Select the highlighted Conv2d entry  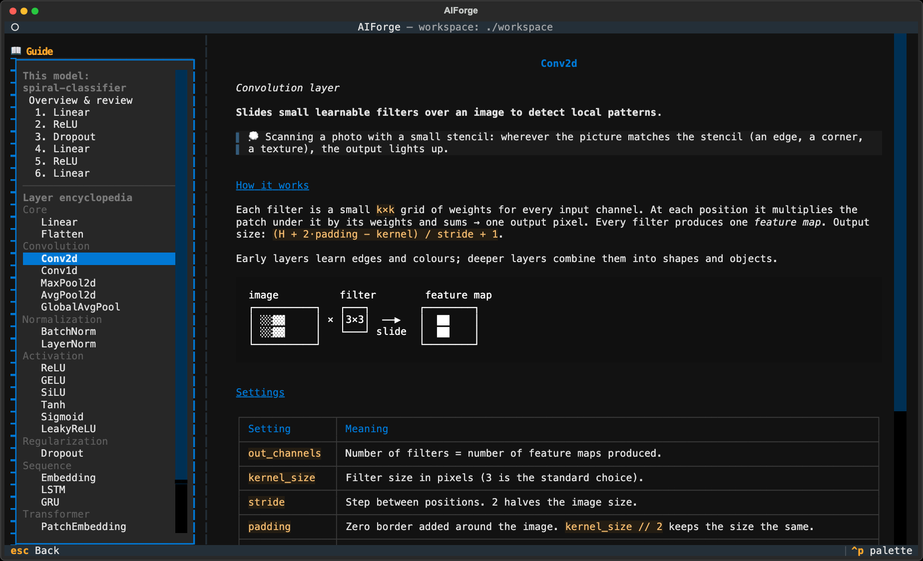pos(99,259)
